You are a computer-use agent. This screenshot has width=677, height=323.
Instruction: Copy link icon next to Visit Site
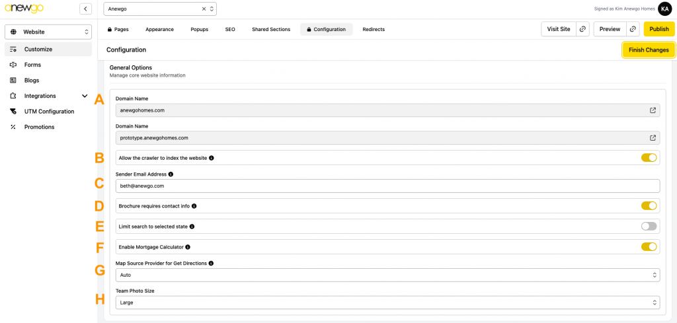click(582, 29)
